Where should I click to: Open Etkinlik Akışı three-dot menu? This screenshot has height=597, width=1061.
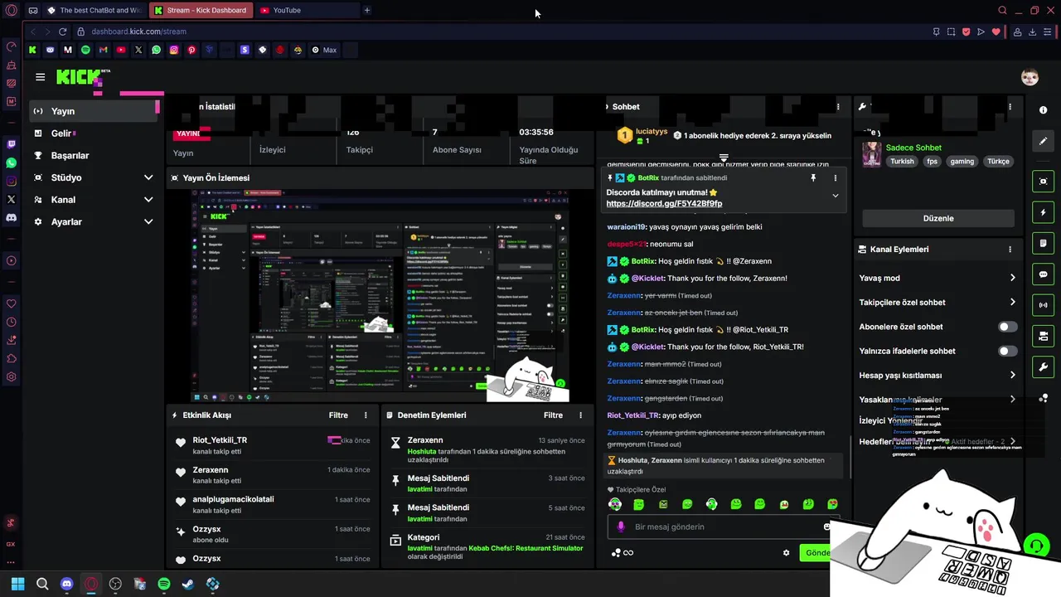pos(366,415)
